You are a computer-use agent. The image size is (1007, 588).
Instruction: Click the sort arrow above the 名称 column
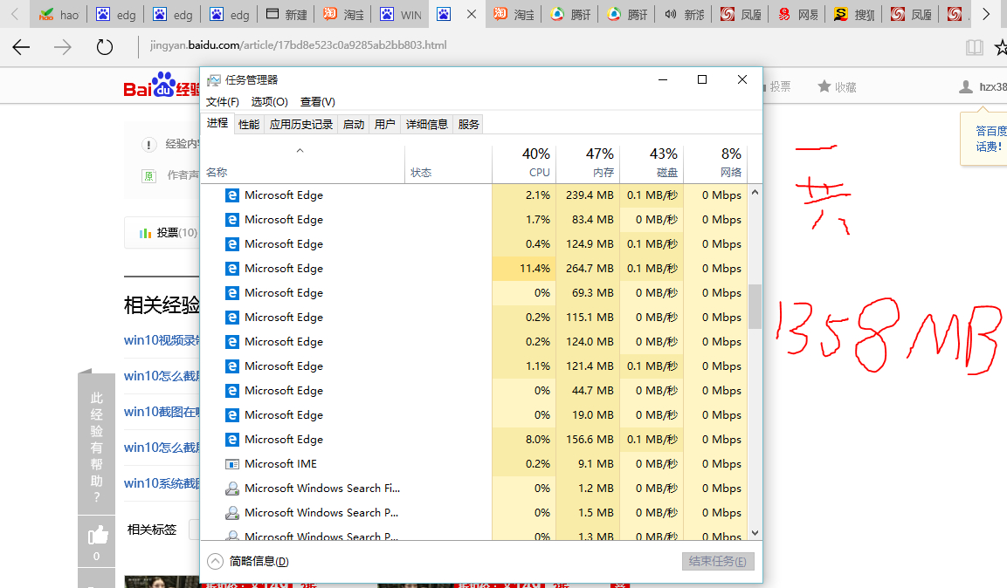pyautogui.click(x=300, y=151)
